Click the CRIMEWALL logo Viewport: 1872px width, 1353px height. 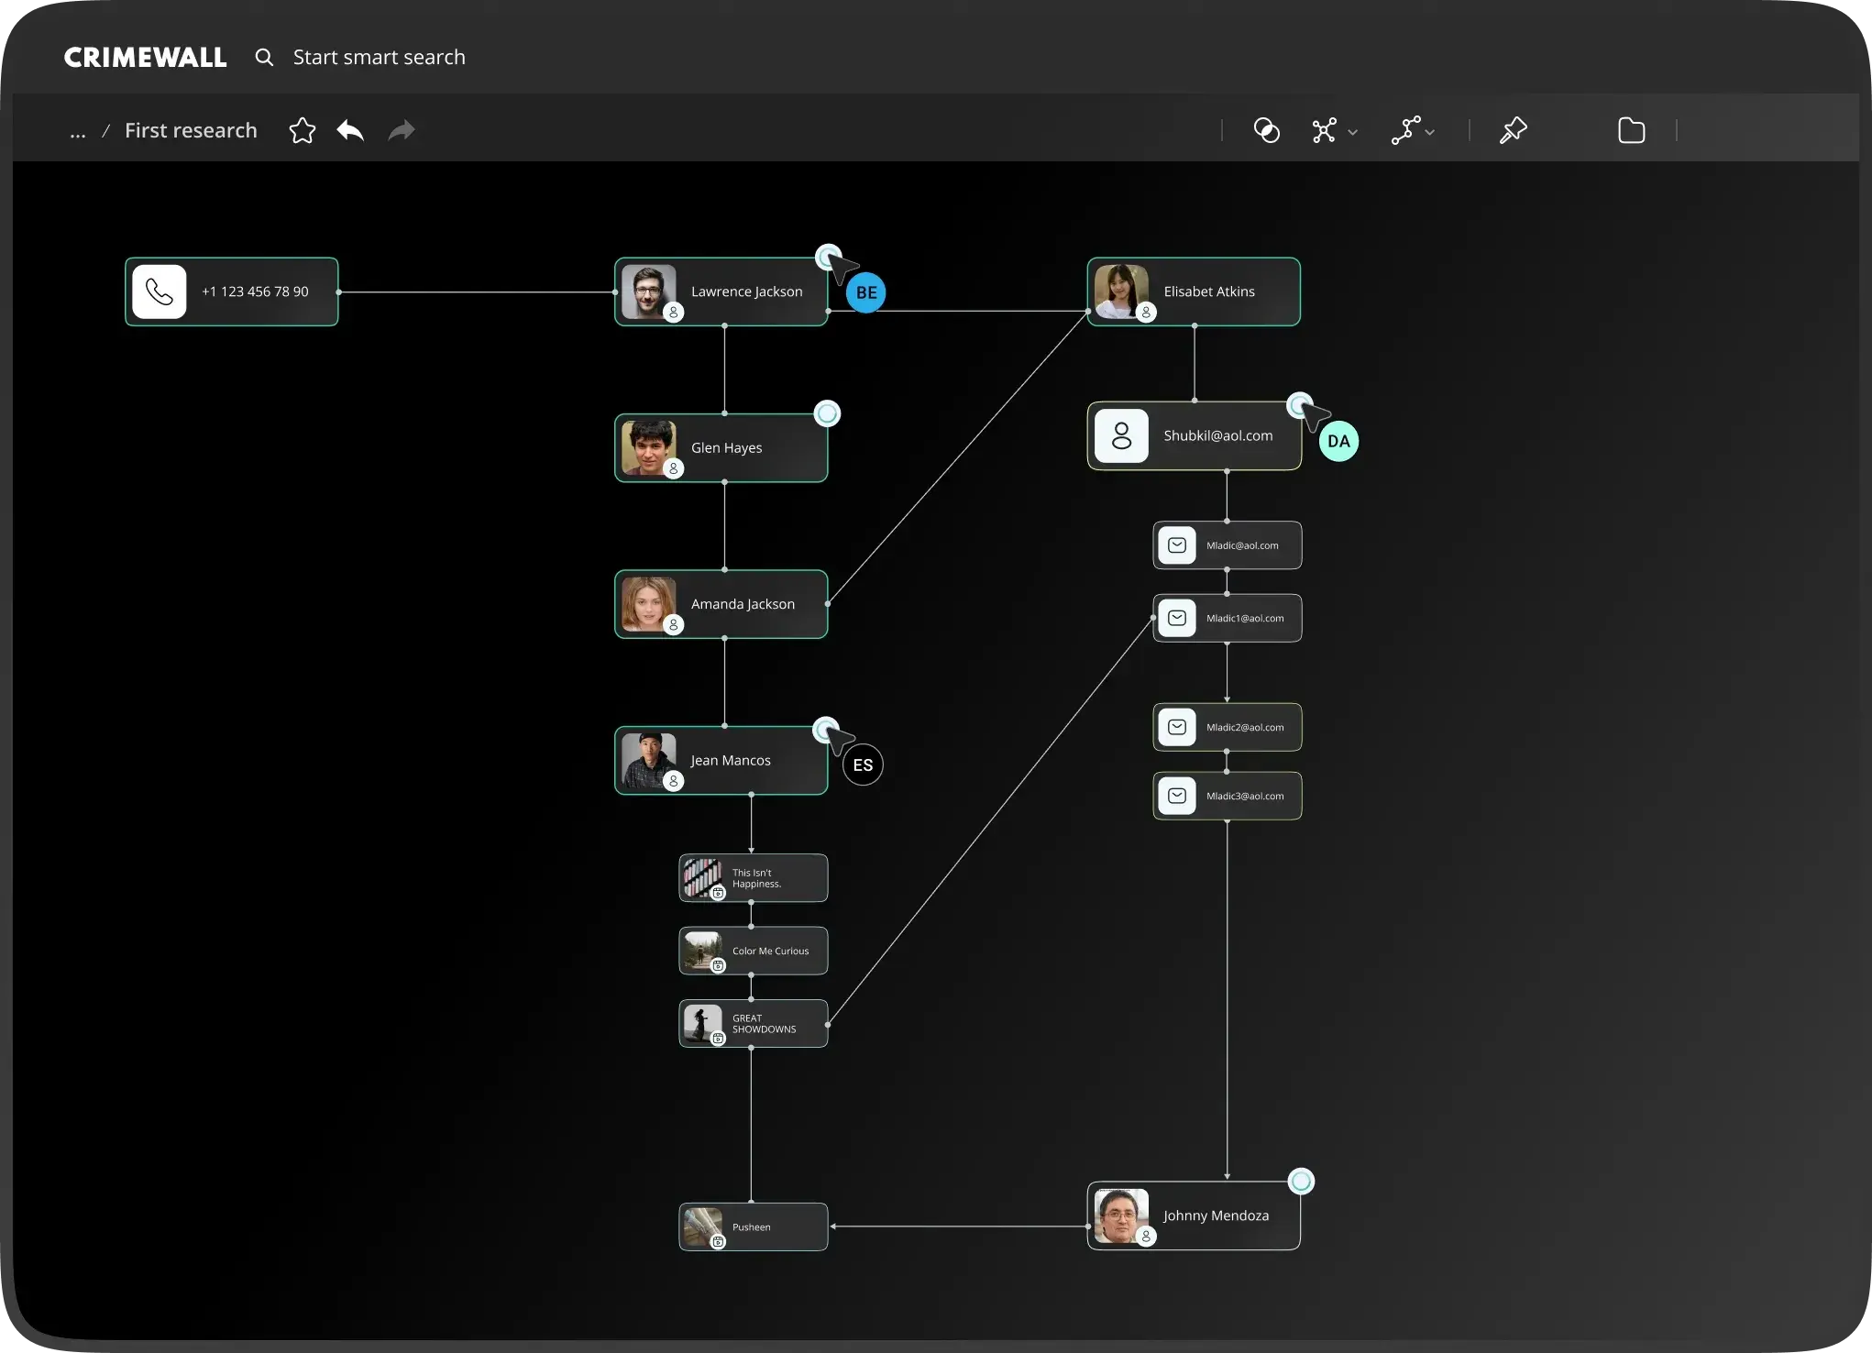pyautogui.click(x=145, y=57)
